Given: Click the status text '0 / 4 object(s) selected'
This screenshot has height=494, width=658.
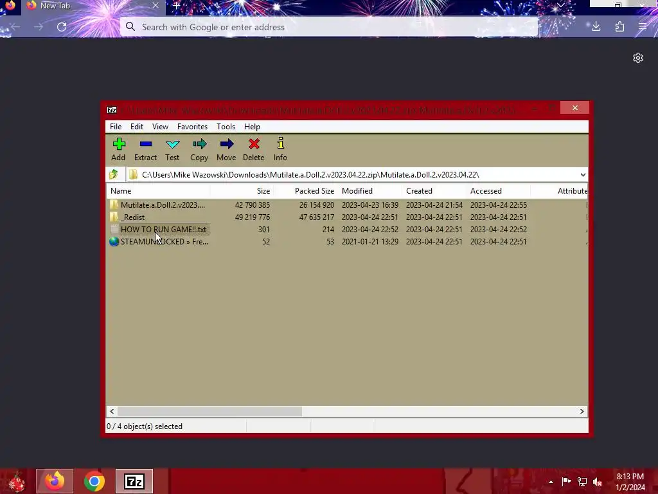Looking at the screenshot, I should tap(145, 426).
